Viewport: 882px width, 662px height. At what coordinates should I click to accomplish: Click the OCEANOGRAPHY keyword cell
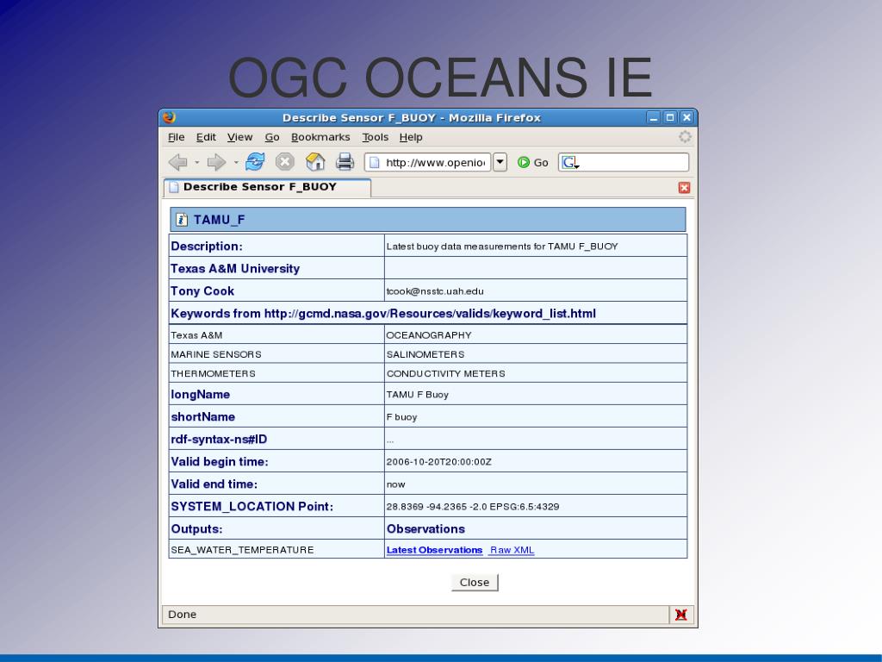[x=536, y=335]
